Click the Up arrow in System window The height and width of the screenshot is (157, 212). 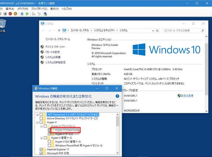[59, 31]
